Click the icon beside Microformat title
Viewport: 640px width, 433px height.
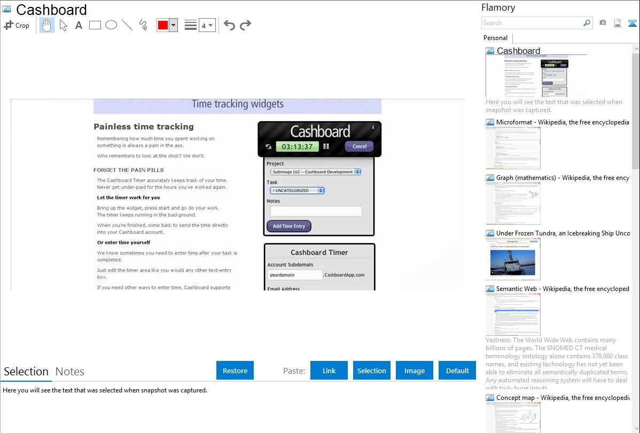(x=490, y=122)
